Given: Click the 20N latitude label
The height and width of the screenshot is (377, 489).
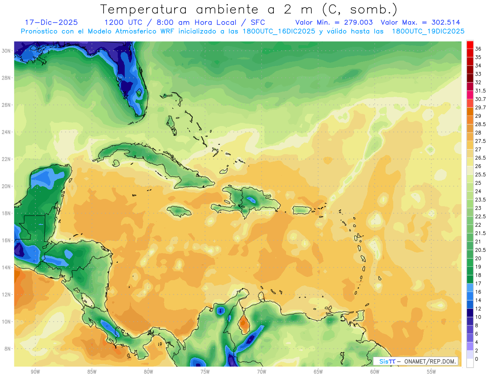Looking at the screenshot, I should [7, 186].
